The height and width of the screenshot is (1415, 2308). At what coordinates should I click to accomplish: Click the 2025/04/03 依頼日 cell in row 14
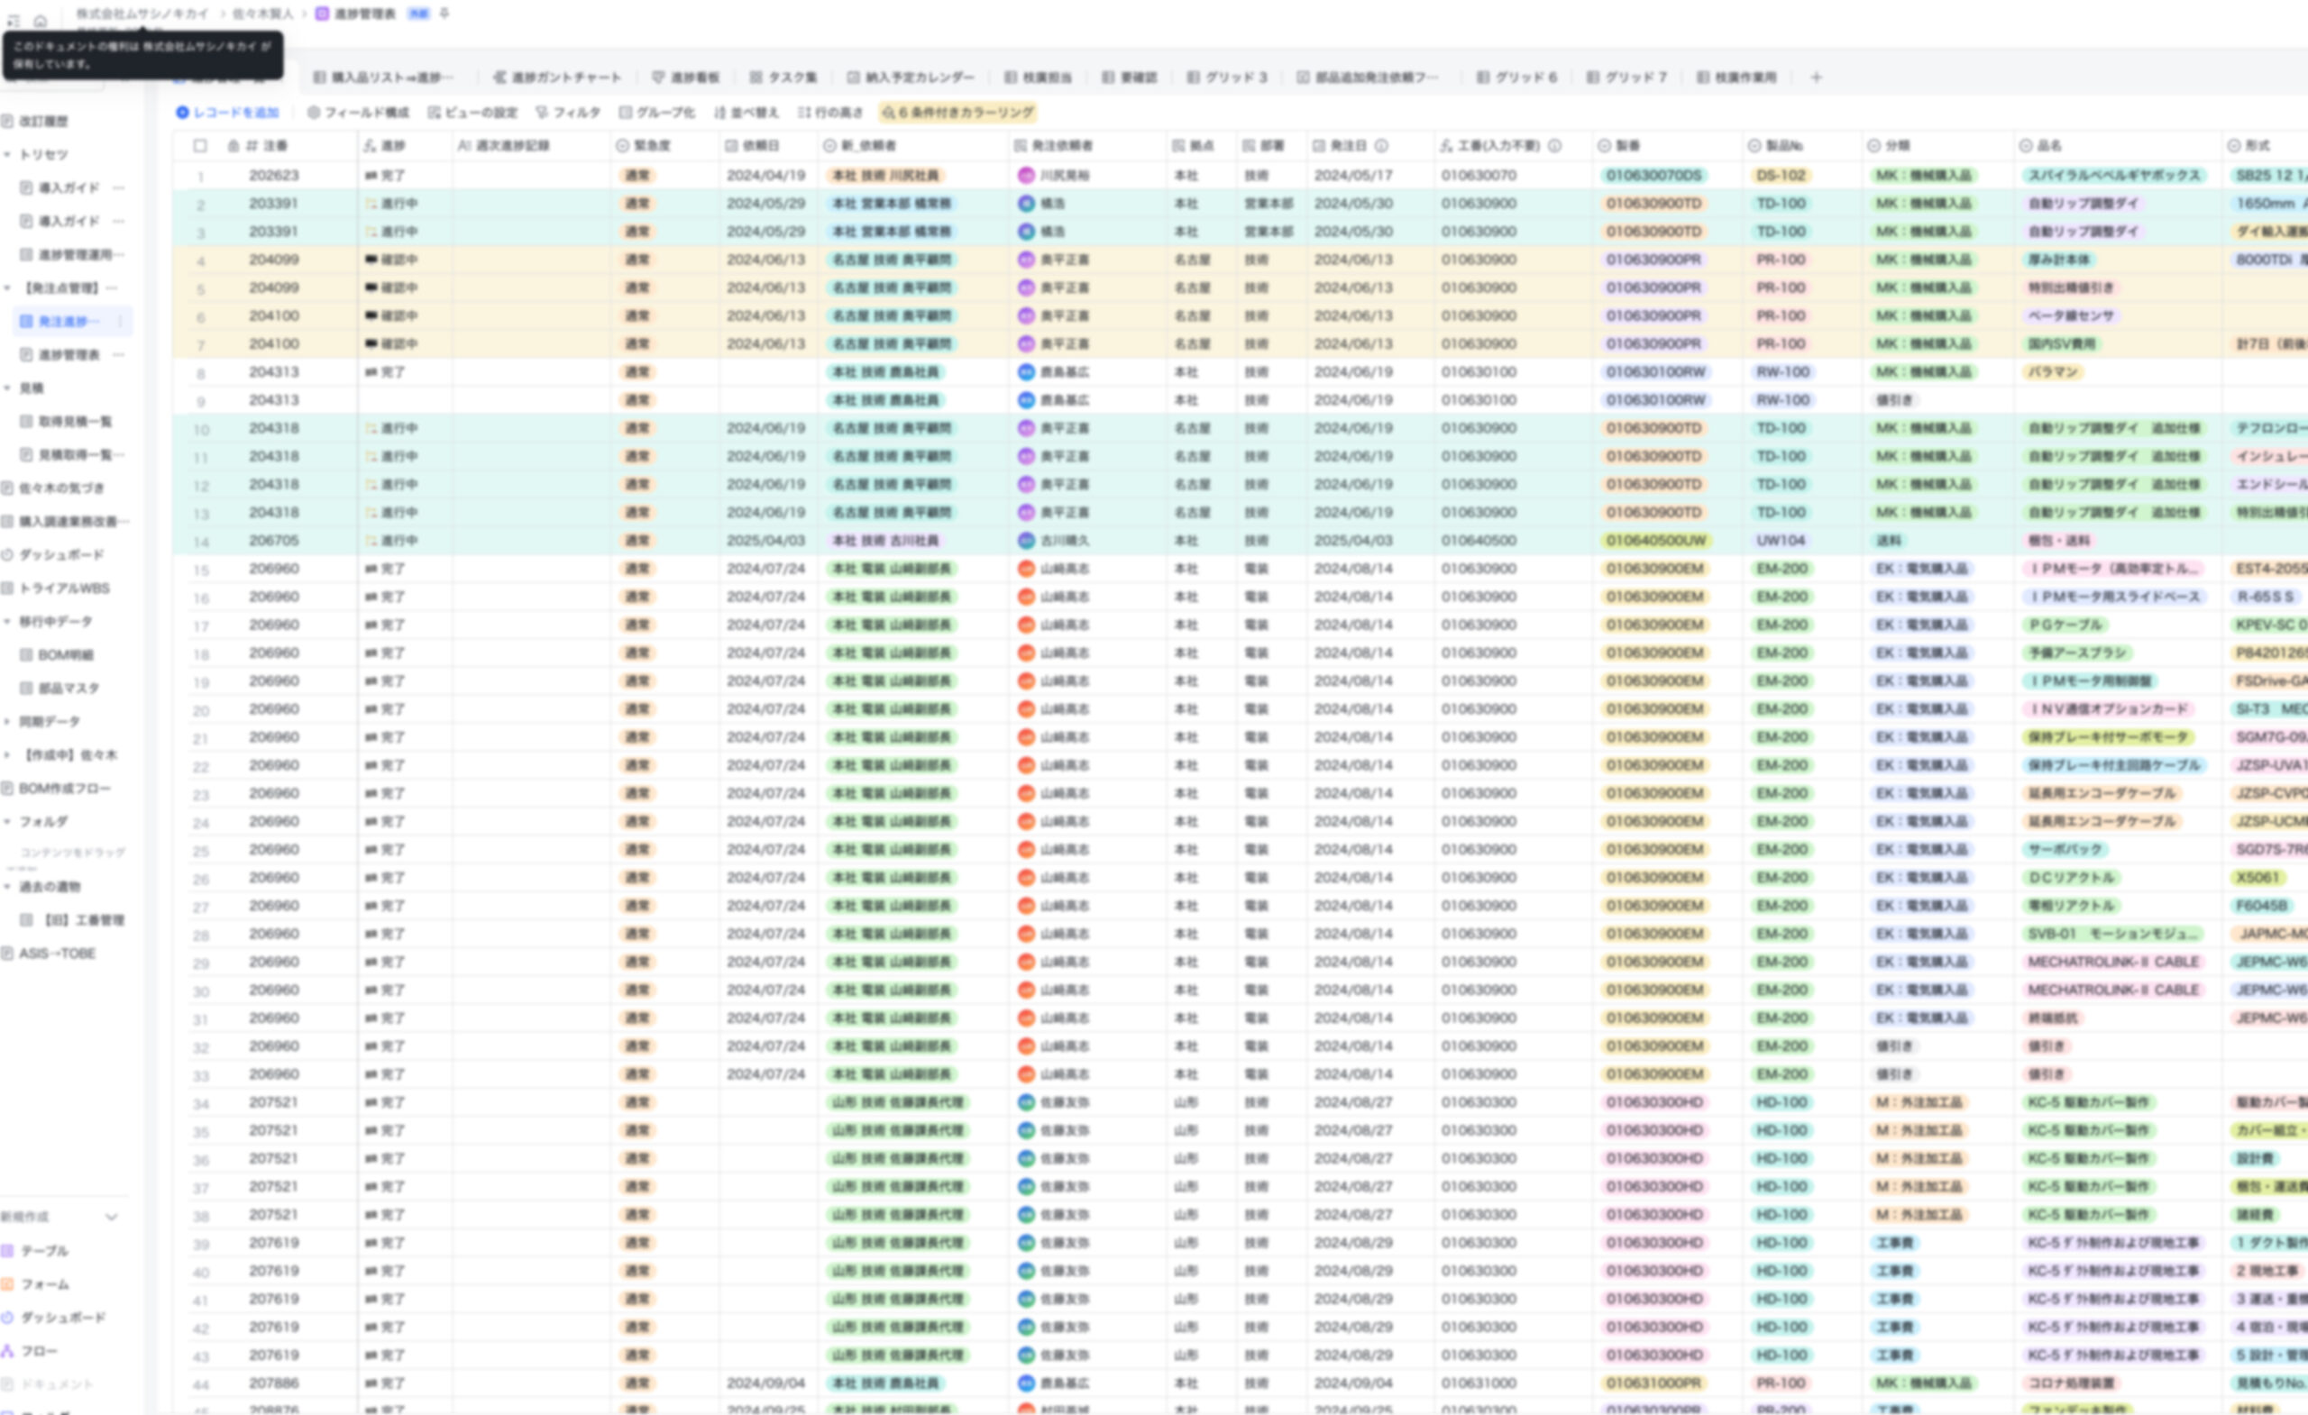pyautogui.click(x=765, y=541)
